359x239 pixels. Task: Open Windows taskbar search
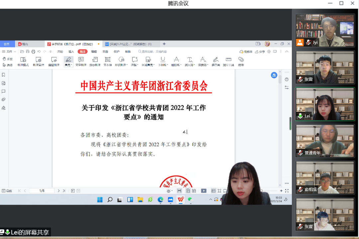(x=110, y=200)
